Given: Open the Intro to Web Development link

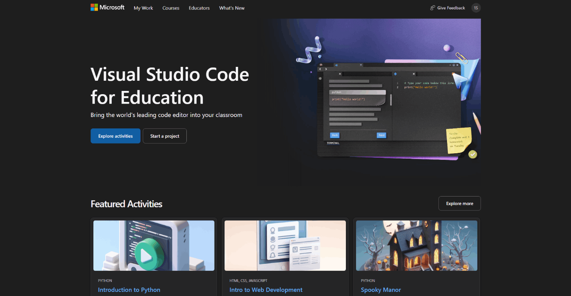Looking at the screenshot, I should click(x=266, y=290).
